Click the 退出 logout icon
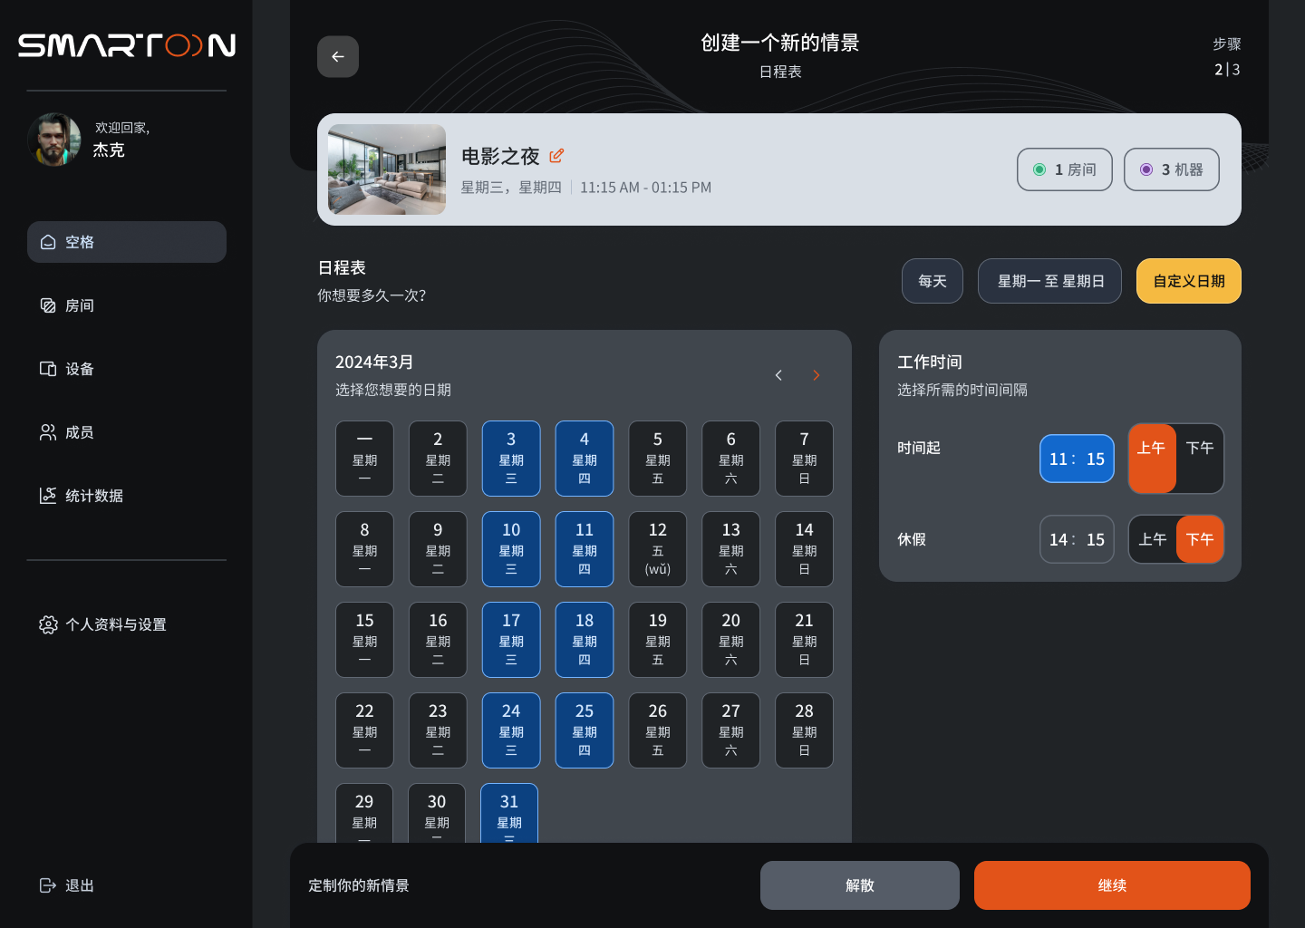This screenshot has width=1305, height=928. tap(48, 885)
